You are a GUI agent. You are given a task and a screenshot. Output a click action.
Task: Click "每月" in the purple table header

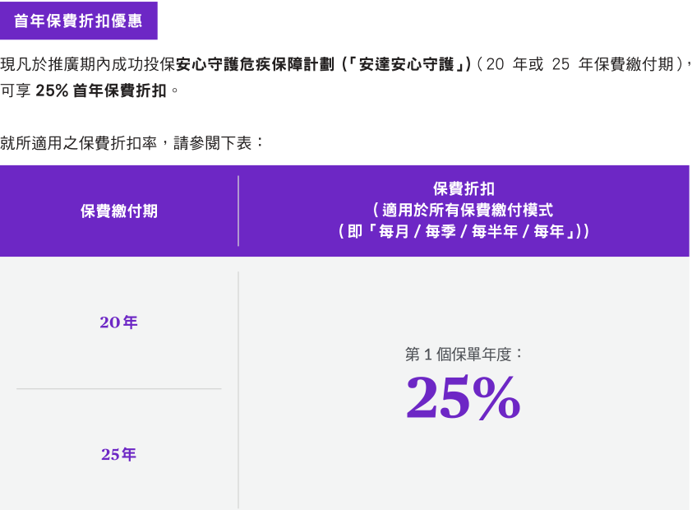[394, 232]
